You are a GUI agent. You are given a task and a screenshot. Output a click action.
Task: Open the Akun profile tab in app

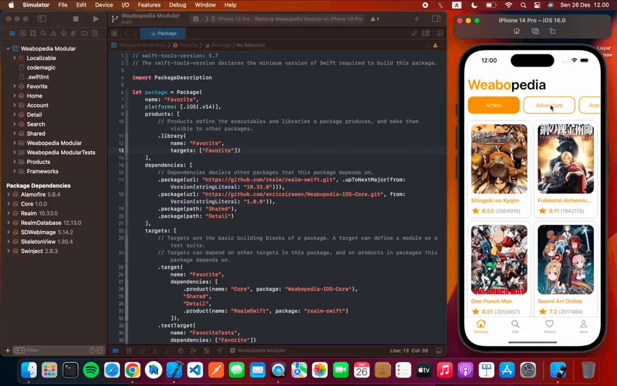584,326
